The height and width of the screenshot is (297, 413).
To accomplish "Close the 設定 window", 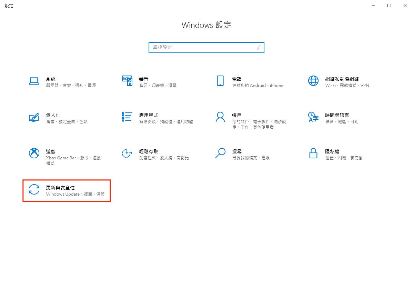I will [x=405, y=6].
